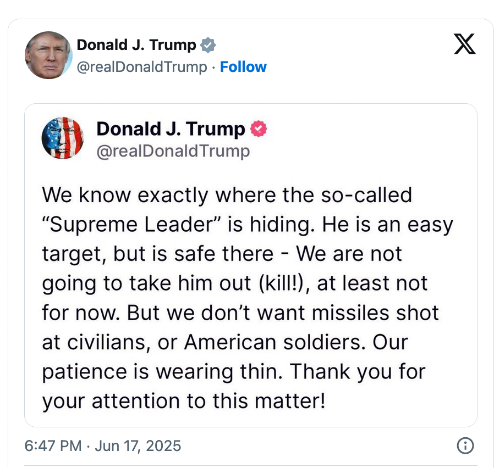Open the info icon beside the timestamp
494x468 pixels.
coord(465,445)
